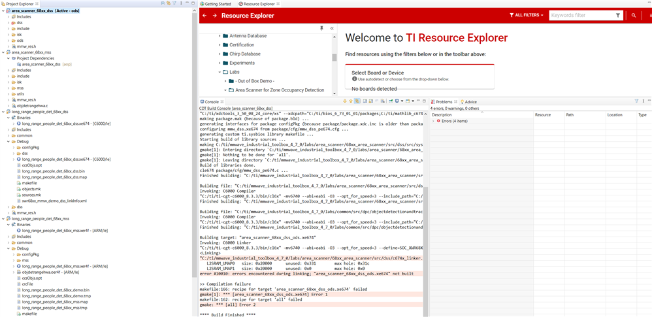Screen dimensions: 652x317
Task: Select crcFile in mss Debug folder
Action: coord(27,284)
